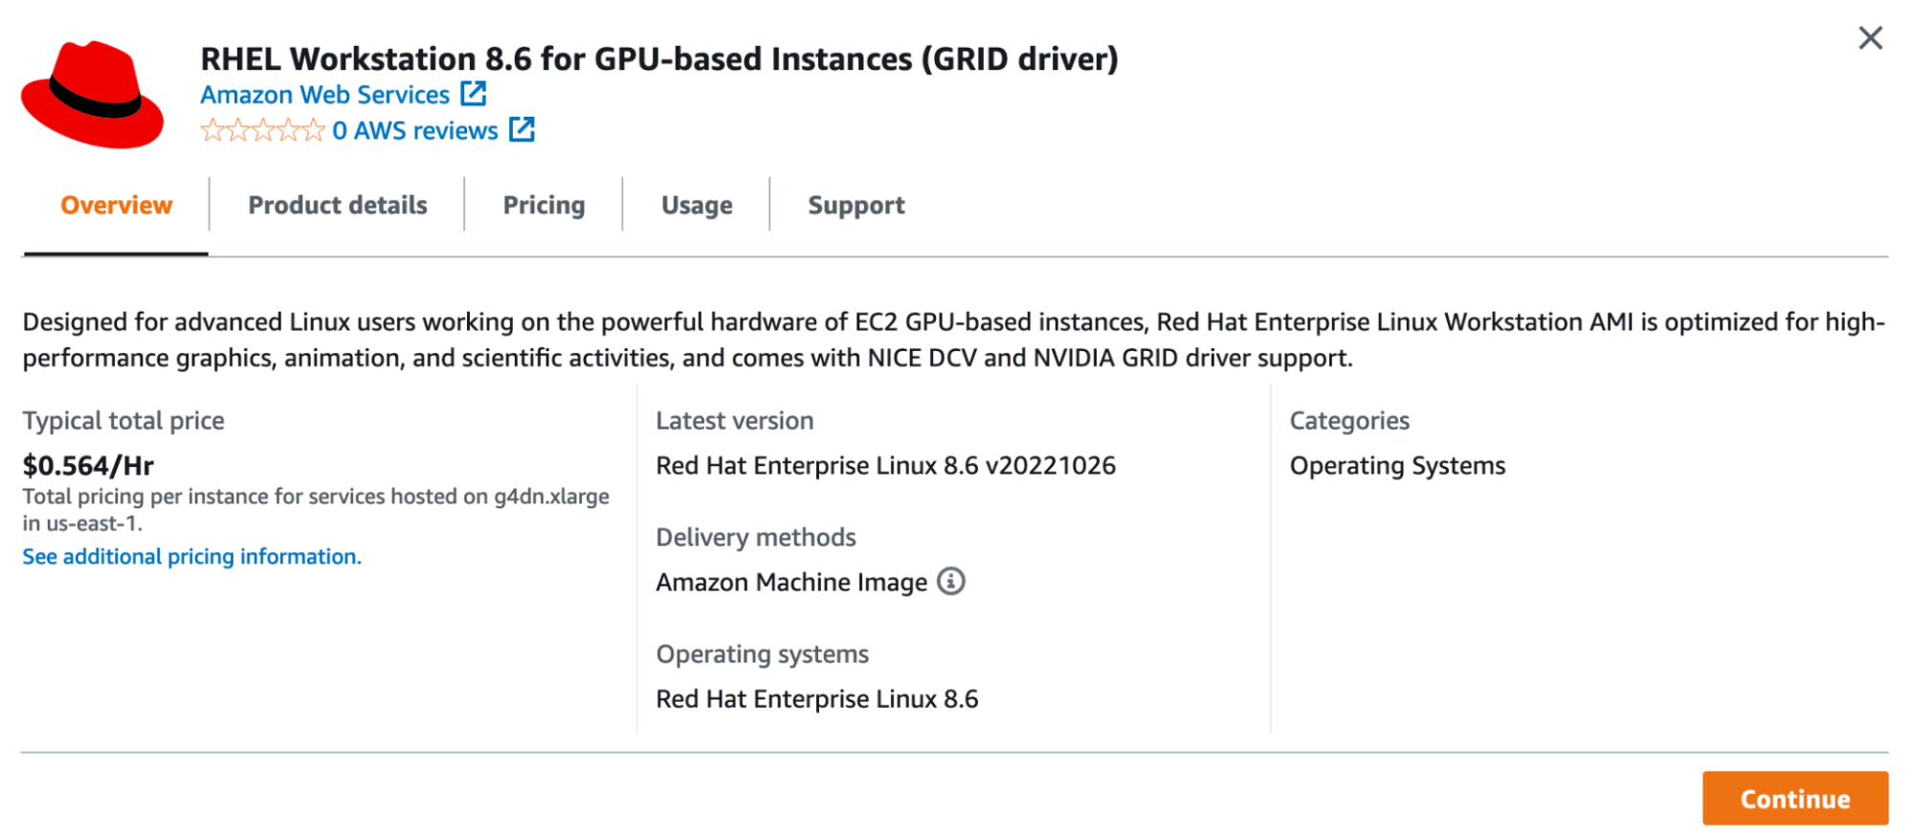
Task: Click info icon next to Amazon Machine Image
Action: pos(950,582)
